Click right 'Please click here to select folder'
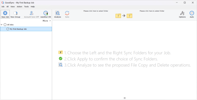197x100 pixels. pyautogui.click(x=152, y=11)
